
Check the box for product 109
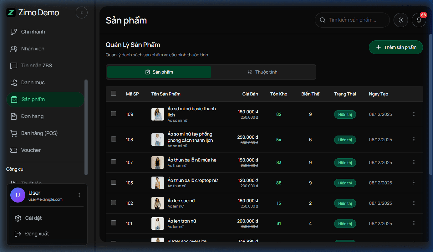[114, 114]
